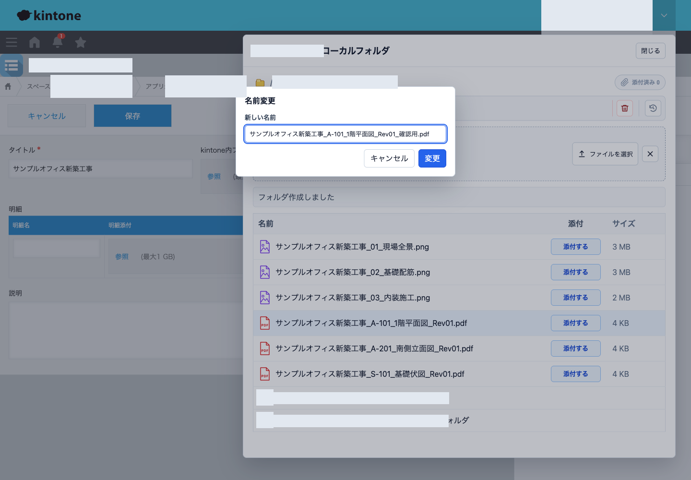Screen dimensions: 691x480
Task: Select file name サンプルオフィス新築工事_S-101_基礎伏図_Rev01.pdf
Action: click(x=370, y=374)
